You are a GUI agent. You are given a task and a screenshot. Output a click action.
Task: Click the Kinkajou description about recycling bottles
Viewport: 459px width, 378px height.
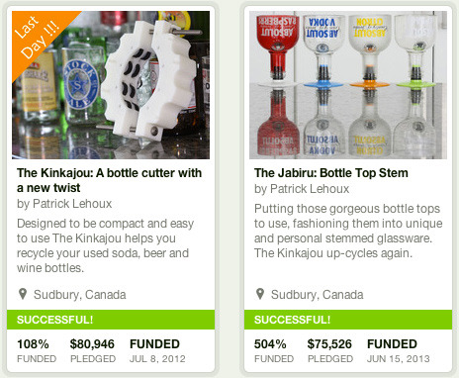coord(105,245)
